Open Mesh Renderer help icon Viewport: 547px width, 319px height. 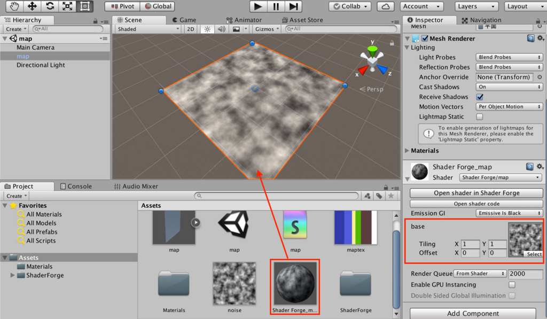[x=530, y=38]
